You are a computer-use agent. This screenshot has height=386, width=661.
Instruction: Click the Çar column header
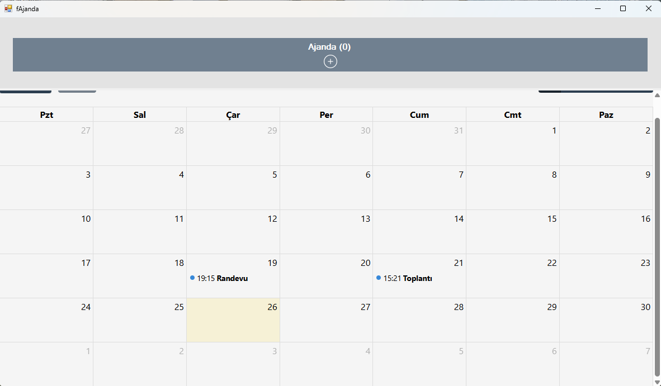[x=233, y=115]
